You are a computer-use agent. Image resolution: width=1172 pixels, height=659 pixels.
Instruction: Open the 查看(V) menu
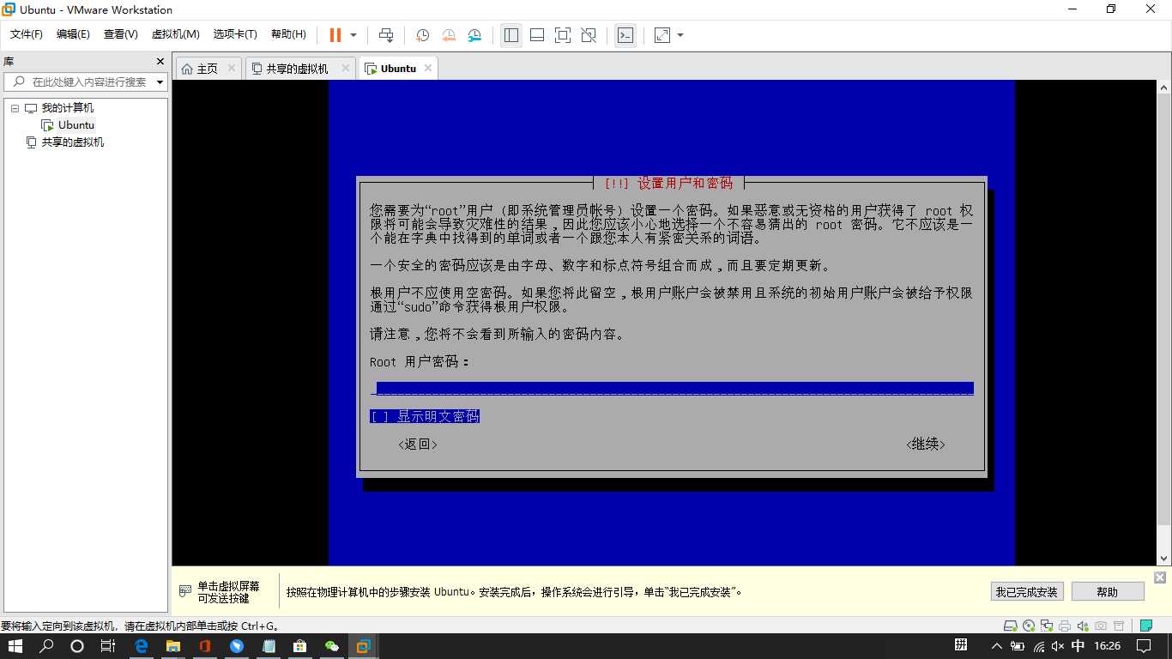pos(121,34)
